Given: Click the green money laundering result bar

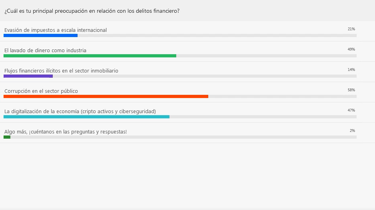Looking at the screenshot, I should point(90,56).
